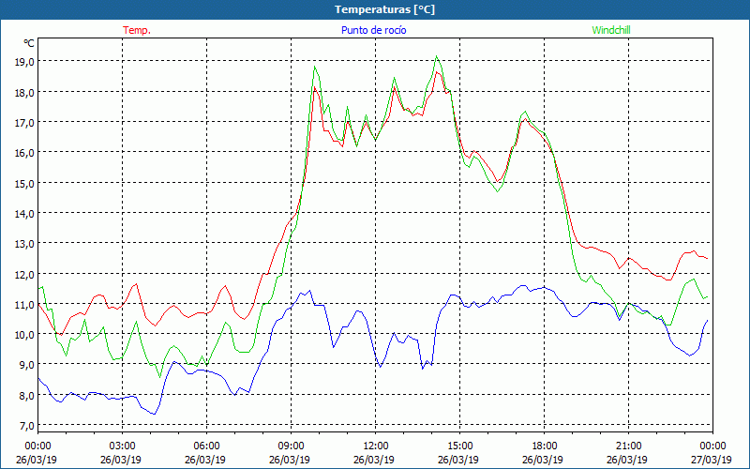Viewport: 750px width, 469px height.
Task: Select the blue Punto de rocío legend label
Action: pyautogui.click(x=373, y=30)
